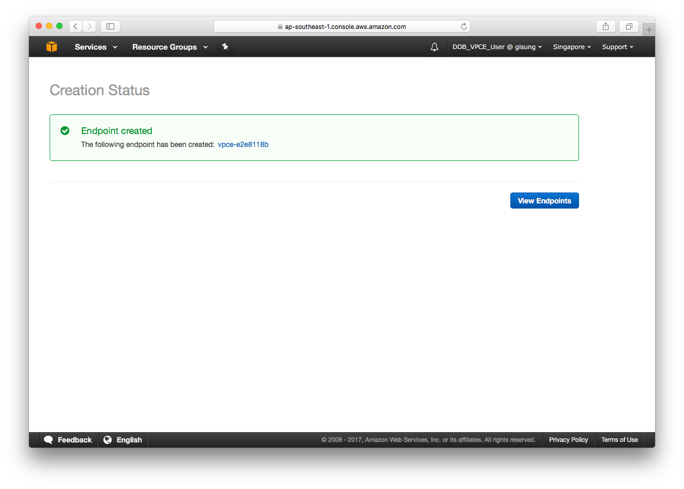The height and width of the screenshot is (489, 684).
Task: Click the copyright notice text in footer
Action: [x=429, y=440]
